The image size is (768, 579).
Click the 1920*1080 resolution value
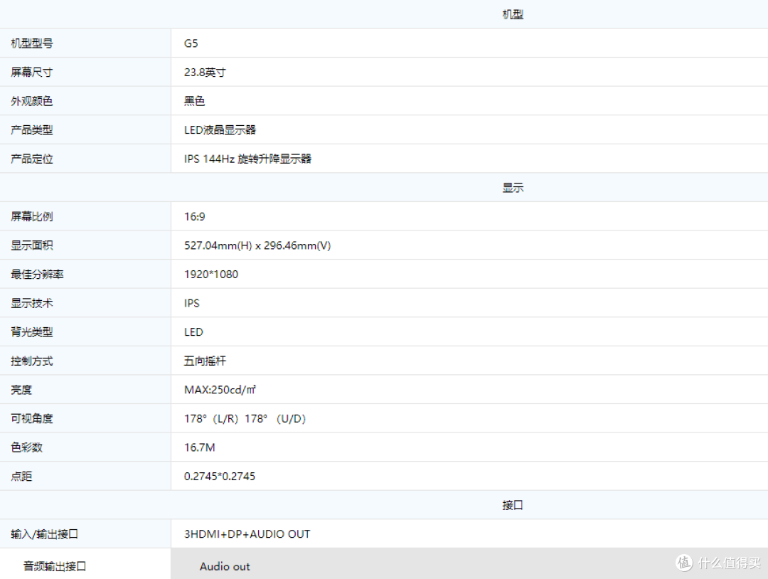211,275
